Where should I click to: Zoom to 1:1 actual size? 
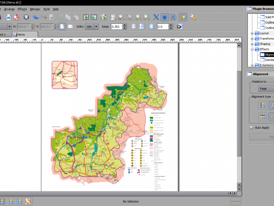point(121,17)
